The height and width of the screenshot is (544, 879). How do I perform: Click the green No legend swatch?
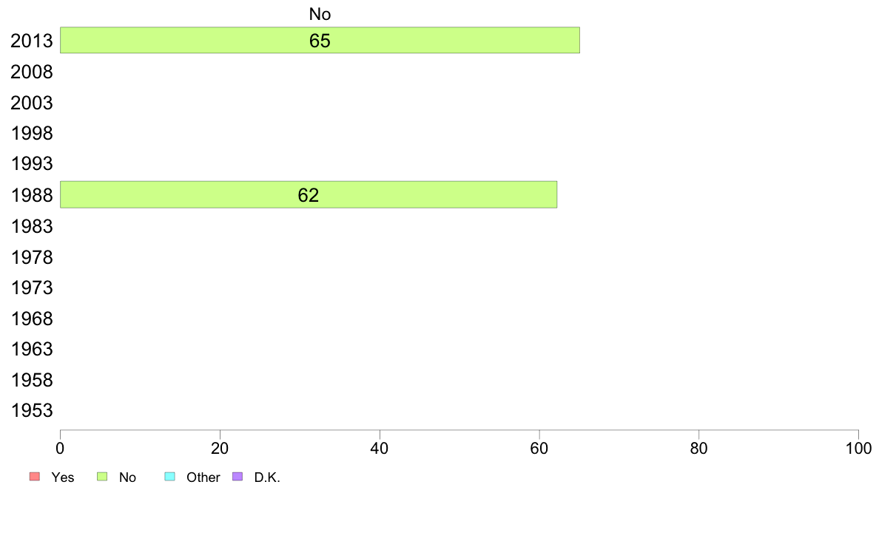[102, 476]
